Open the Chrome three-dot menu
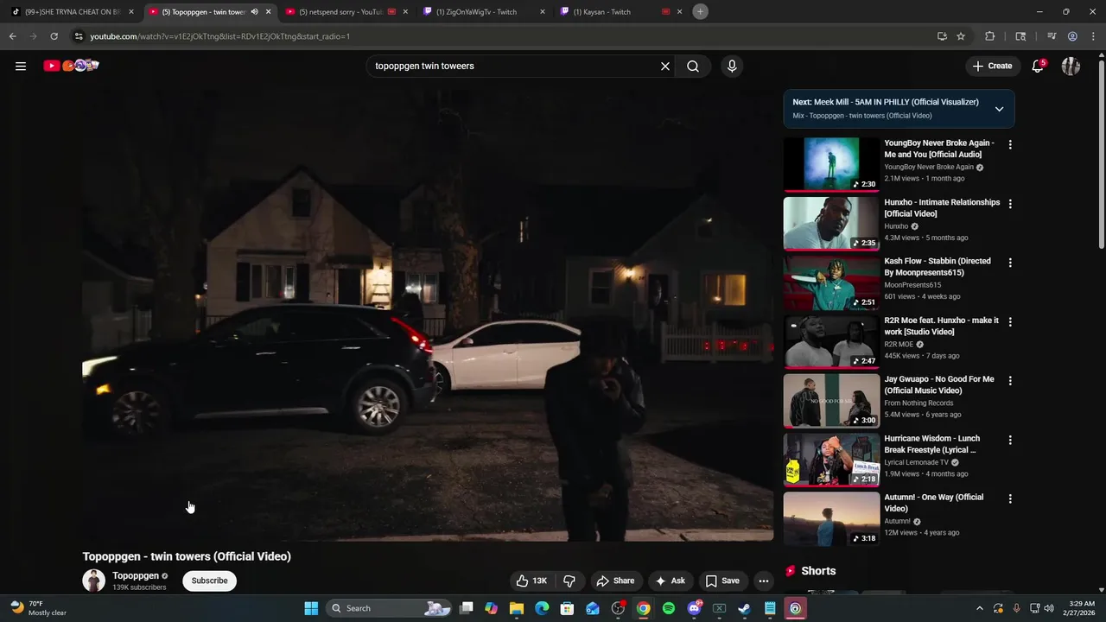The width and height of the screenshot is (1106, 622). coord(1093,36)
